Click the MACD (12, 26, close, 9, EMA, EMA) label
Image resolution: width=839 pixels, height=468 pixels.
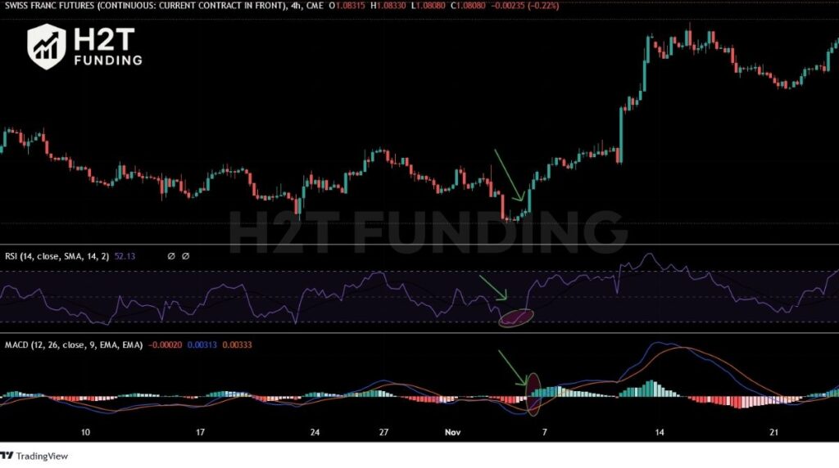click(74, 345)
